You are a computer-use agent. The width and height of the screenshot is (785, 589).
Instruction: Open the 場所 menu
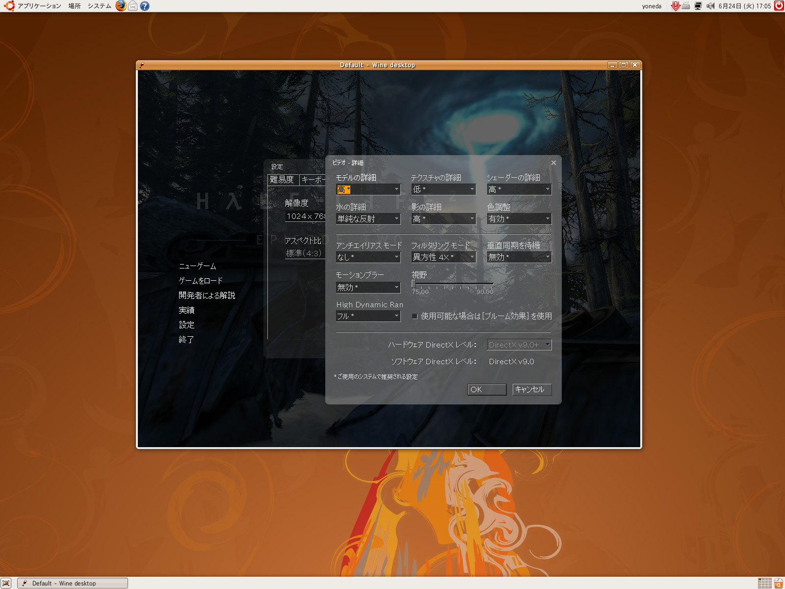pos(75,6)
